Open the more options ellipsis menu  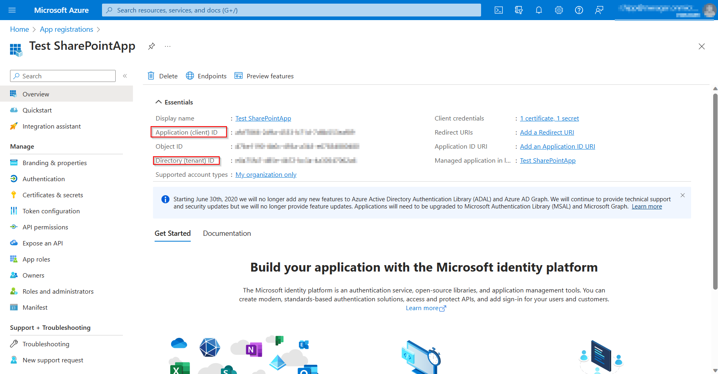coord(167,46)
